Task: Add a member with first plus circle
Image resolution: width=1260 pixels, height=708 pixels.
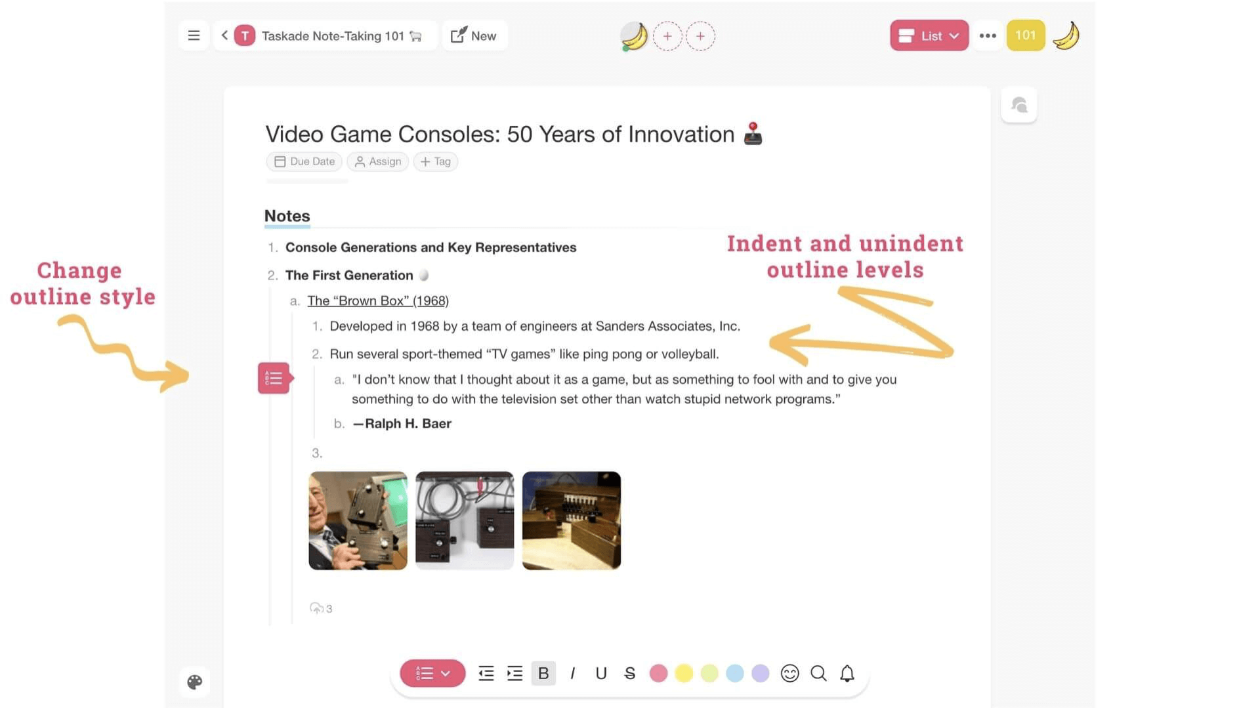Action: tap(667, 36)
